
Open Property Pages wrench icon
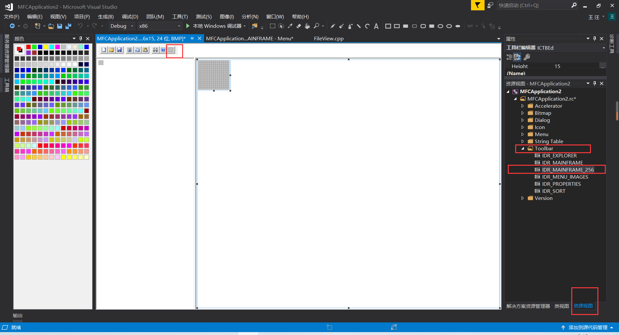click(527, 57)
